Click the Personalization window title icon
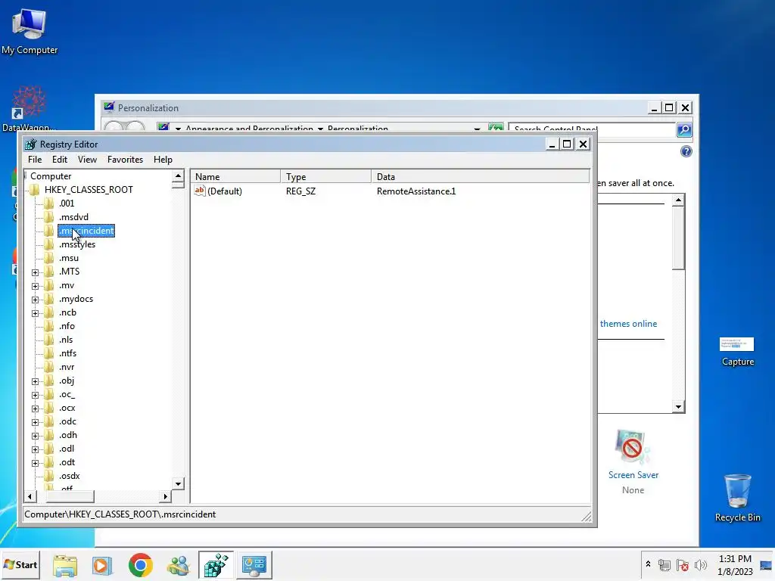 [109, 107]
